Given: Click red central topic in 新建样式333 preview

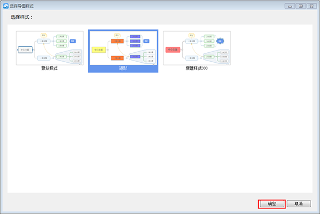Looking at the screenshot, I should [x=173, y=49].
